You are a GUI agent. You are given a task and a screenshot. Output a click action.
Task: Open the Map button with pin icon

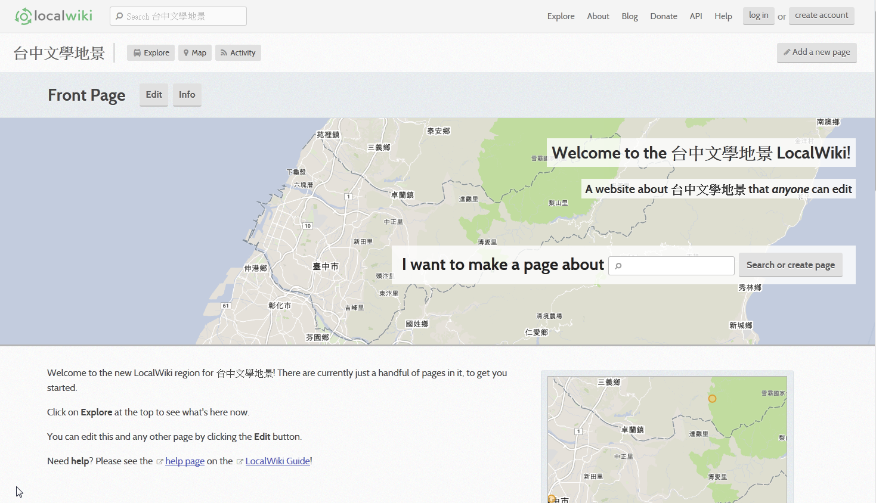(x=195, y=52)
